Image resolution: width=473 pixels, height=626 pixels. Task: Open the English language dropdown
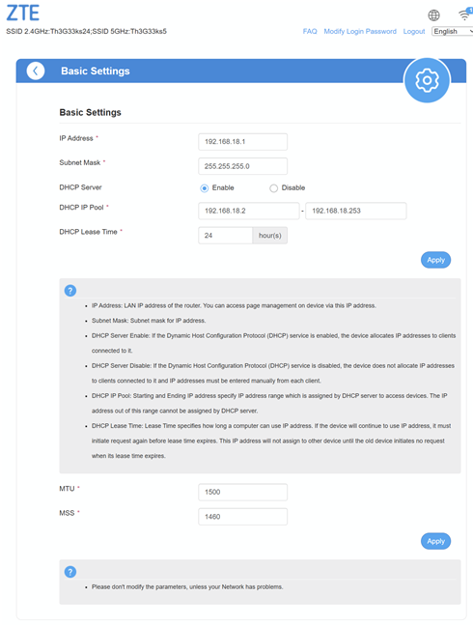(x=453, y=31)
